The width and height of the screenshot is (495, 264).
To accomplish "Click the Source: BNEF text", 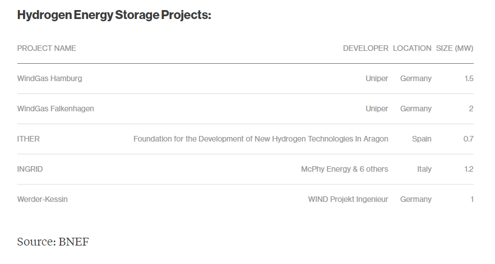I will coord(53,242).
